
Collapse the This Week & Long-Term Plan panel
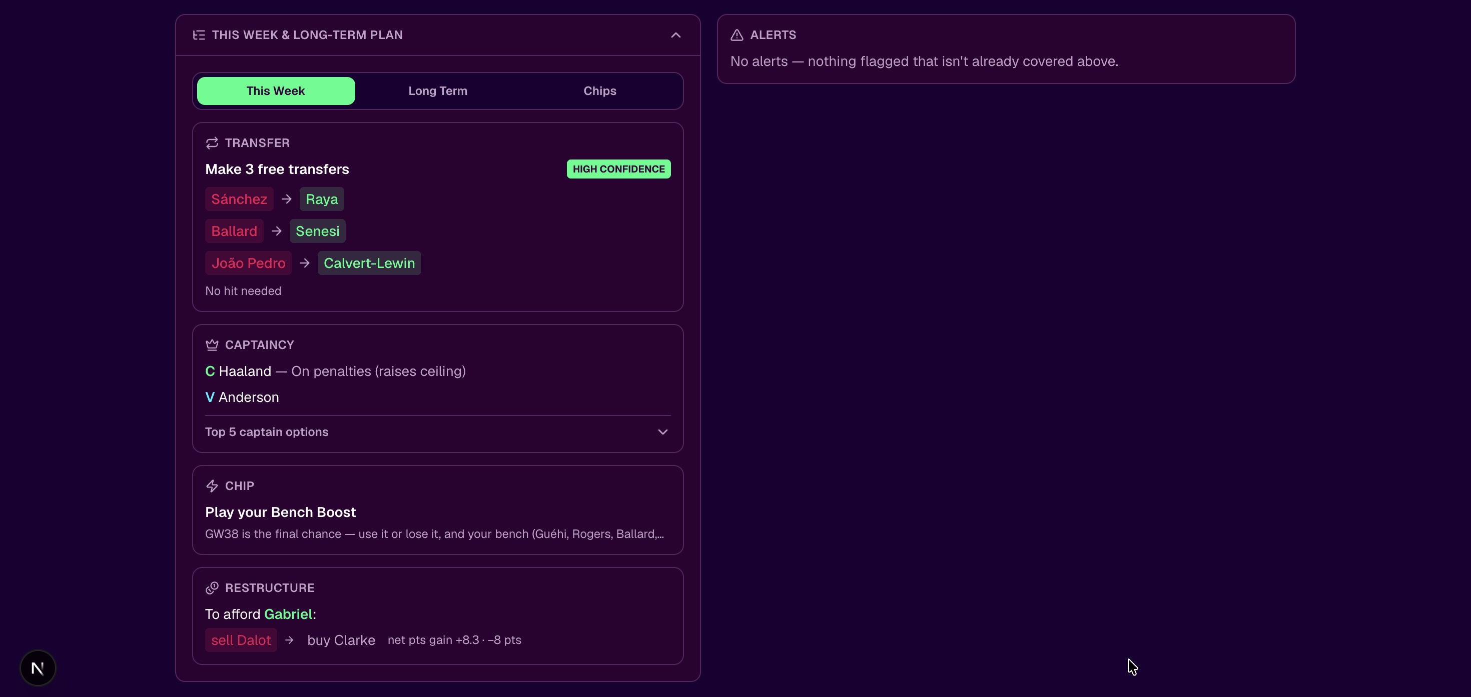click(x=675, y=35)
